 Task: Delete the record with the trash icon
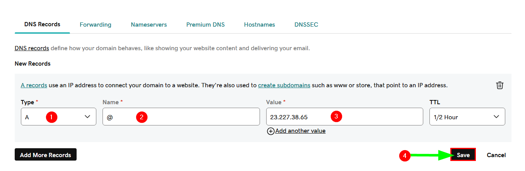click(x=500, y=85)
